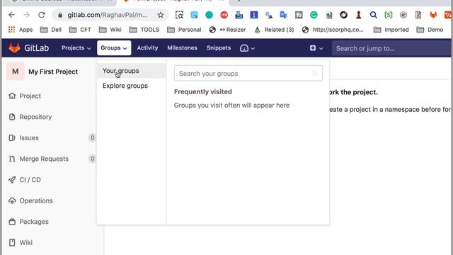
Task: Focus the Search your groups field
Action: click(x=248, y=73)
